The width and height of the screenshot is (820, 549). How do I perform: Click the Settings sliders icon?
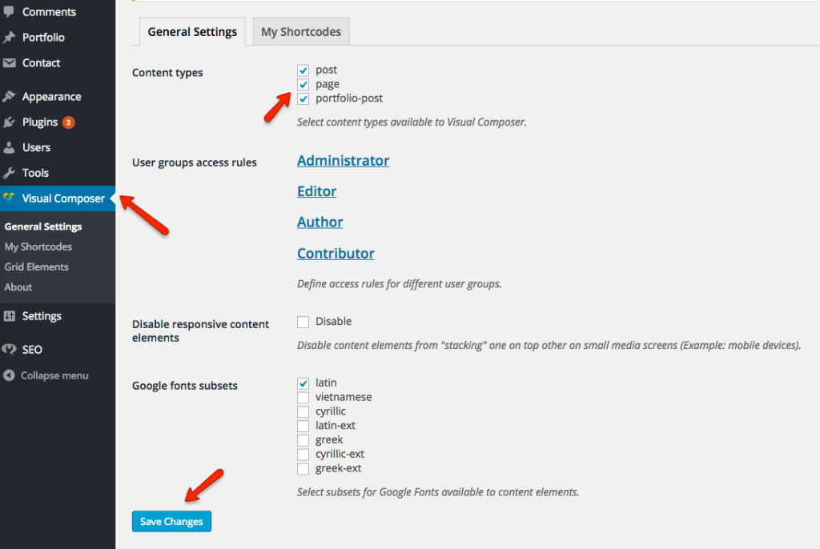click(9, 316)
